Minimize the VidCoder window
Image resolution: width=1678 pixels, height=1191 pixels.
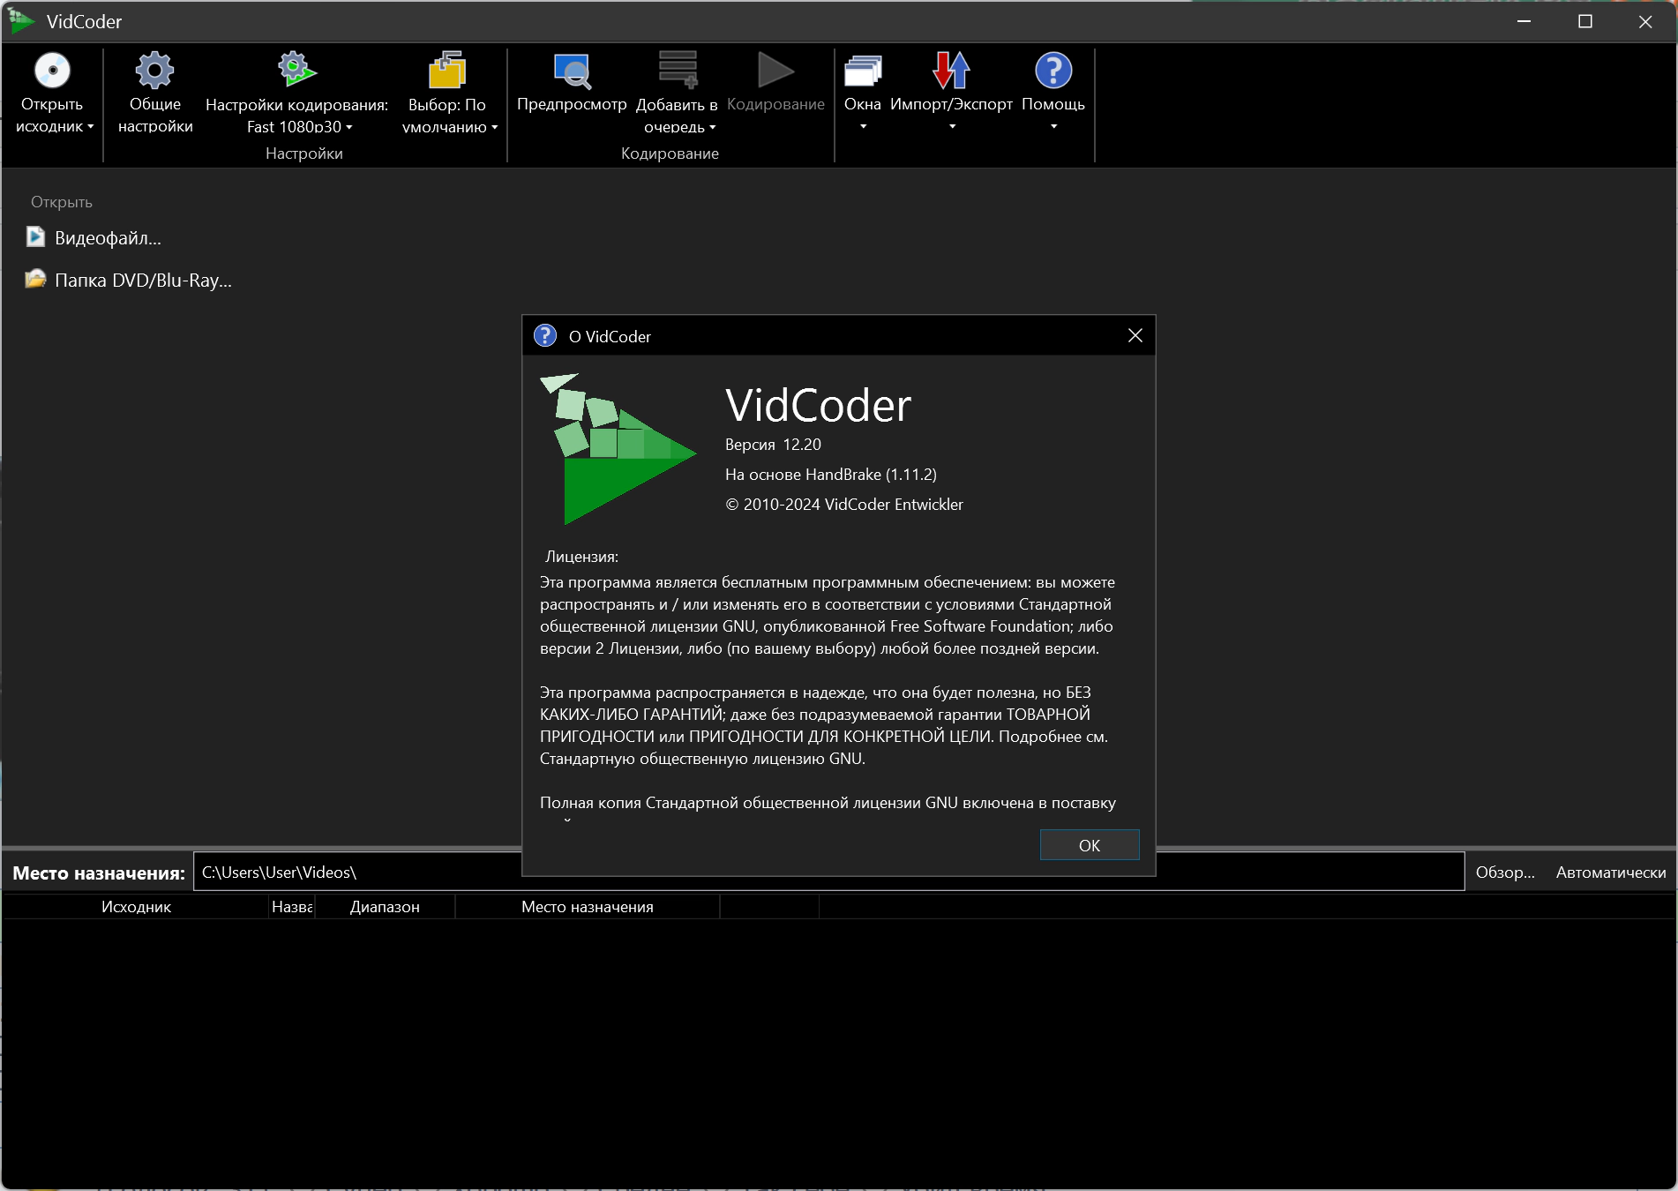1524,21
